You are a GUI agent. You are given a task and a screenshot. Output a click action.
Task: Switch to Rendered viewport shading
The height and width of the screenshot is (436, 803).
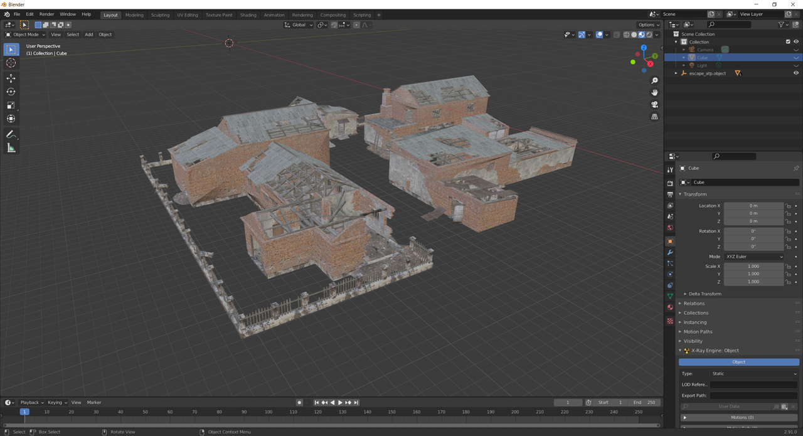[x=649, y=35]
